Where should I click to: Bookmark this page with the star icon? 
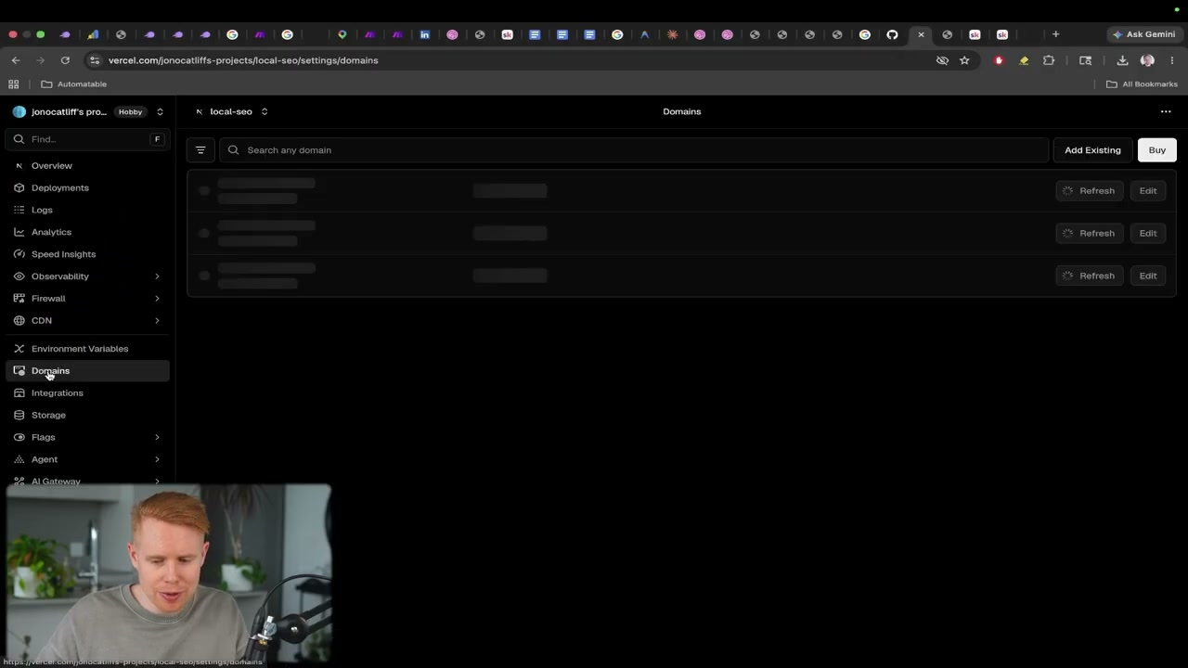pos(964,60)
